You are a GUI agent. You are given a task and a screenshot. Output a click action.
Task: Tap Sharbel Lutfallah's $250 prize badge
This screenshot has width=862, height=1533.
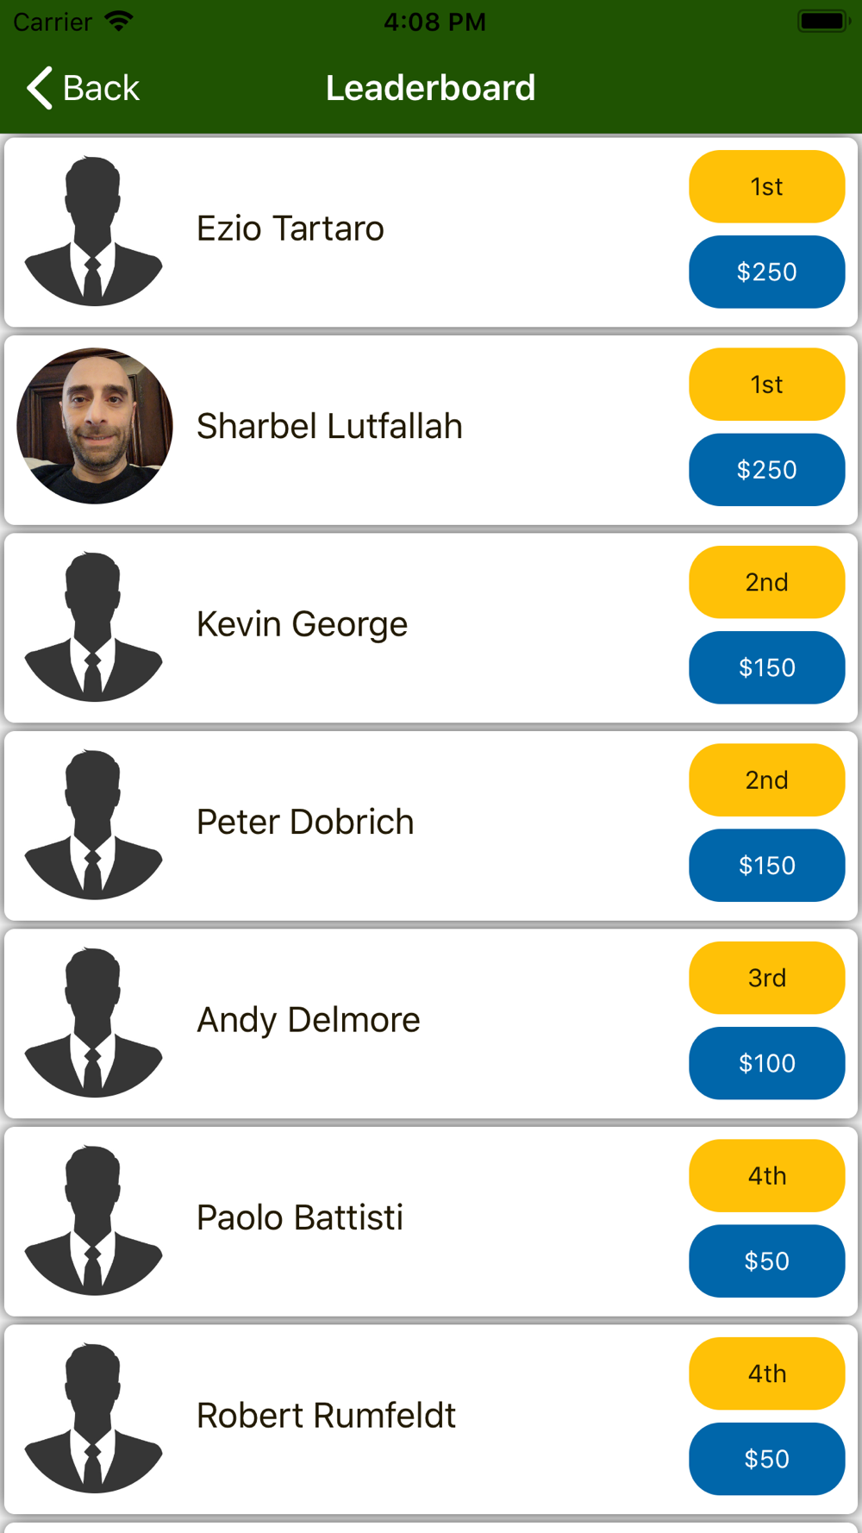pos(766,470)
